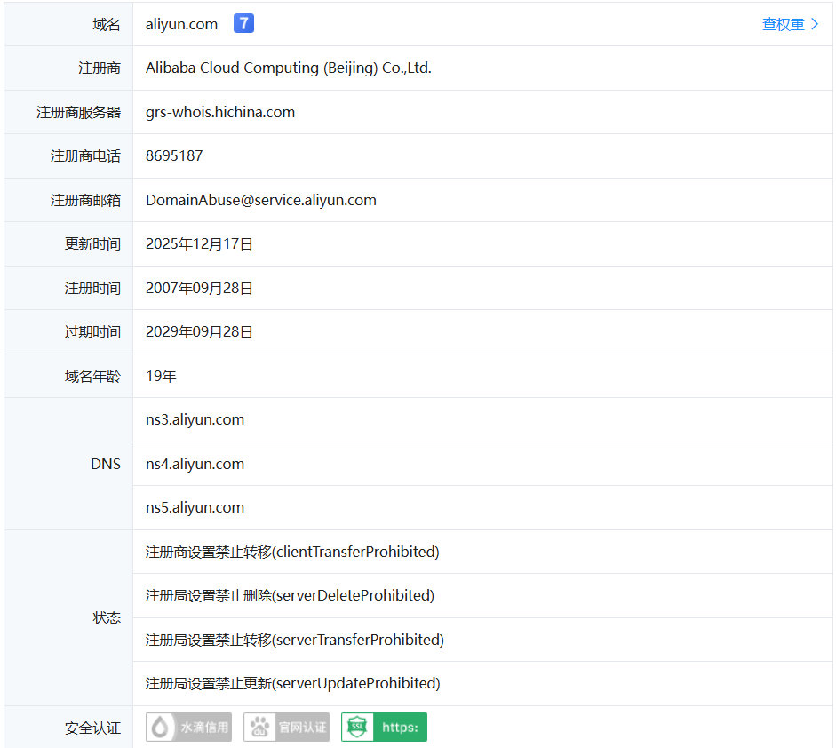Select the domain name aliyun.com
836x748 pixels.
click(x=182, y=24)
